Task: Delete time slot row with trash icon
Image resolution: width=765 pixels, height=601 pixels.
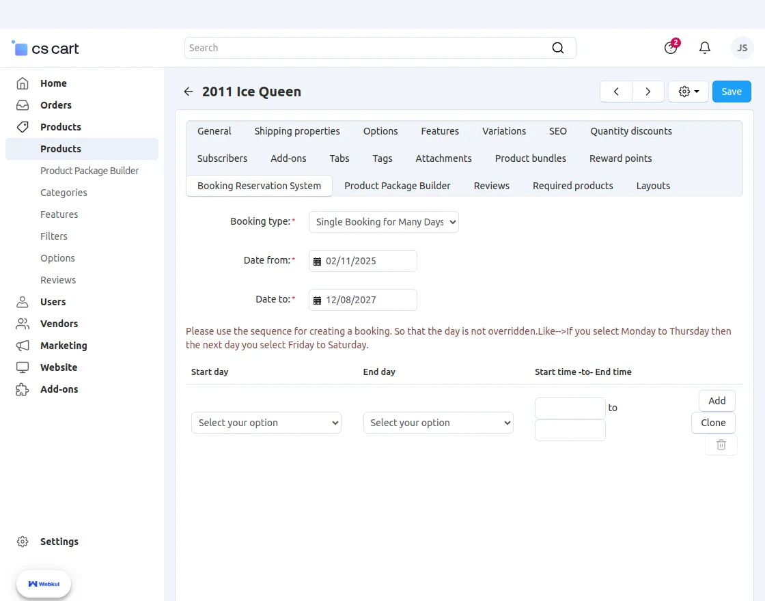Action: [x=721, y=445]
